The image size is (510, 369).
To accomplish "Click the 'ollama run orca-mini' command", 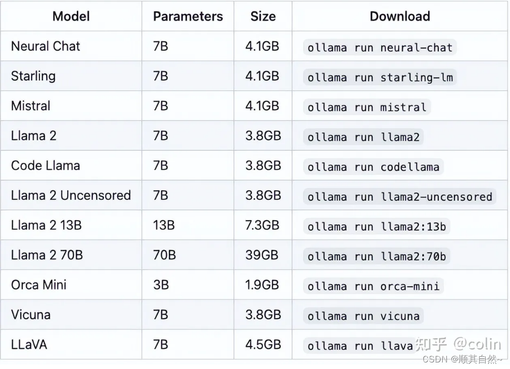I will (x=374, y=286).
